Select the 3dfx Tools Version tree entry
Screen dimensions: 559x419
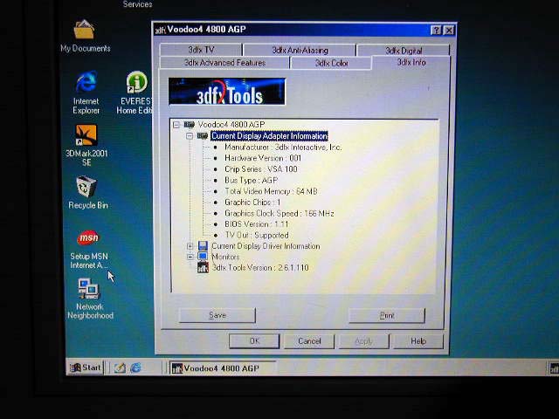[259, 268]
